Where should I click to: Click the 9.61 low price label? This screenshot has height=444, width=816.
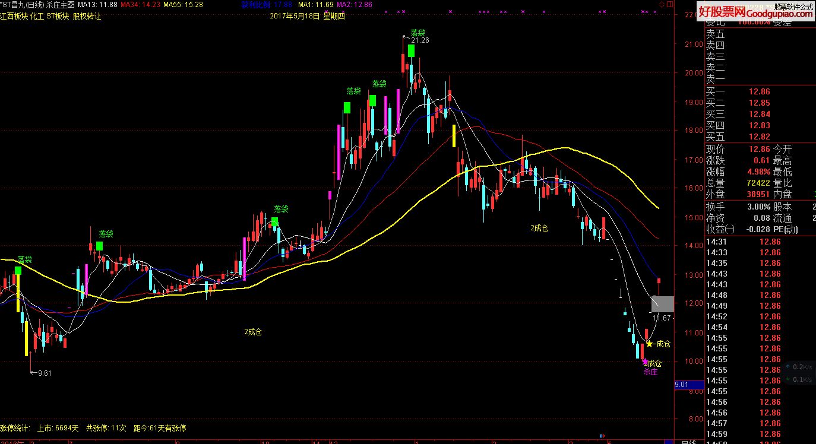click(x=45, y=373)
